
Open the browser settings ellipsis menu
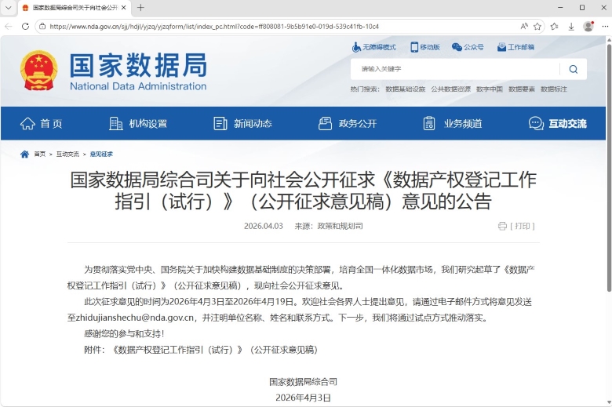click(x=605, y=26)
